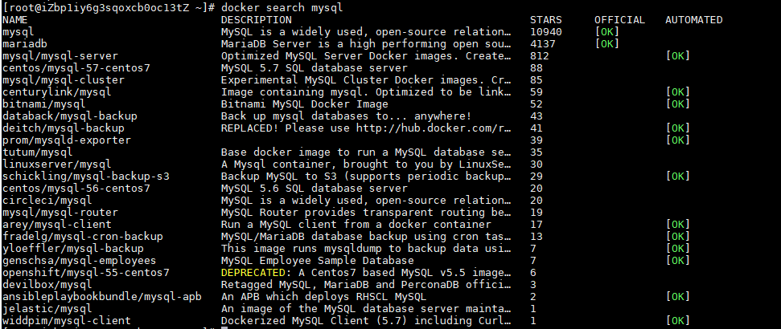Select the image name 'databack/mysql-backup'
Viewport: 781px width, 329px height.
click(70, 116)
